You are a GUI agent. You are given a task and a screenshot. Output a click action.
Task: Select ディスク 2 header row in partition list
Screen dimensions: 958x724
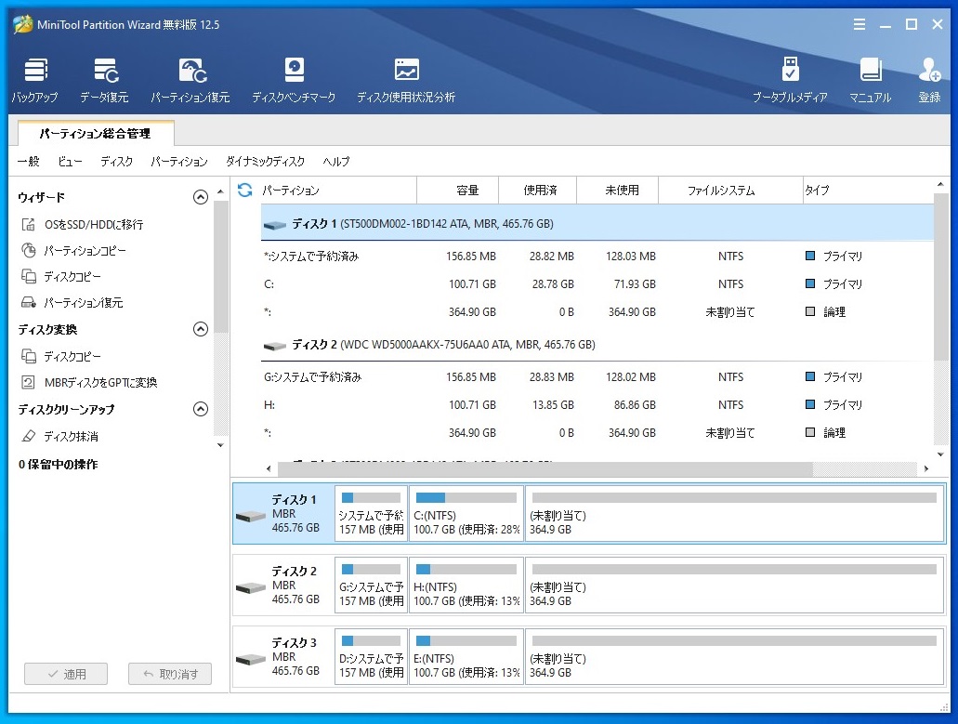(x=597, y=345)
